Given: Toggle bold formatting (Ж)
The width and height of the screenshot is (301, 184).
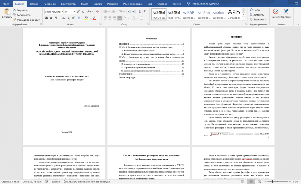Looking at the screenshot, I should pyautogui.click(x=46, y=18).
